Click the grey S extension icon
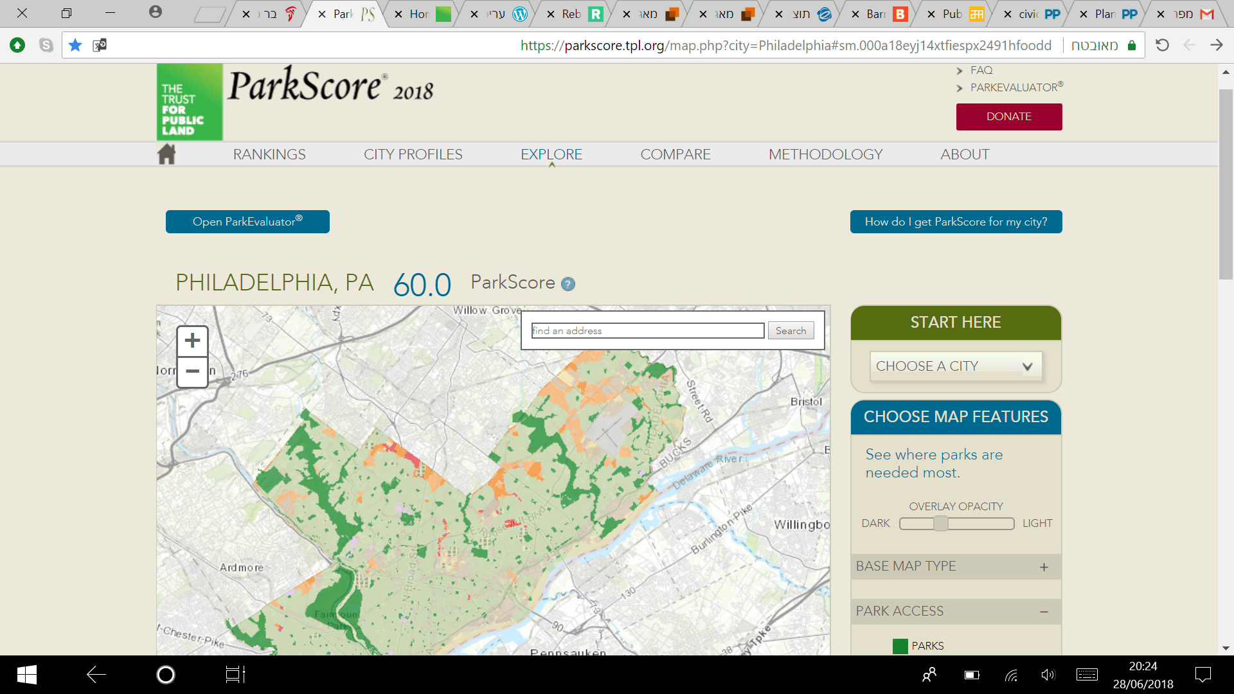The height and width of the screenshot is (694, 1234). coord(46,45)
